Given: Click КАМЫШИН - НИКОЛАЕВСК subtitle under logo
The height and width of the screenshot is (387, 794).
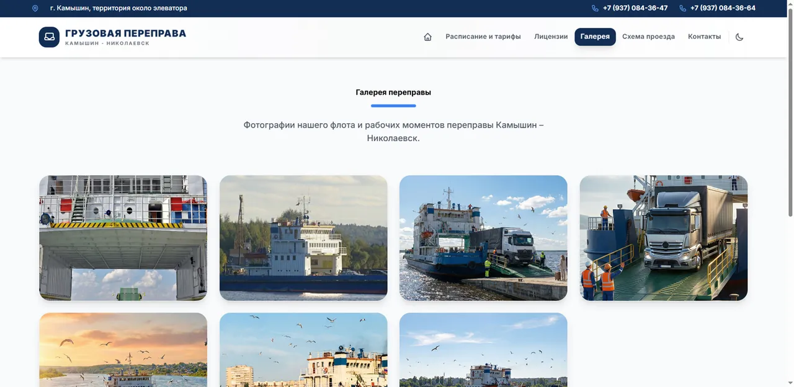Looking at the screenshot, I should click(107, 43).
